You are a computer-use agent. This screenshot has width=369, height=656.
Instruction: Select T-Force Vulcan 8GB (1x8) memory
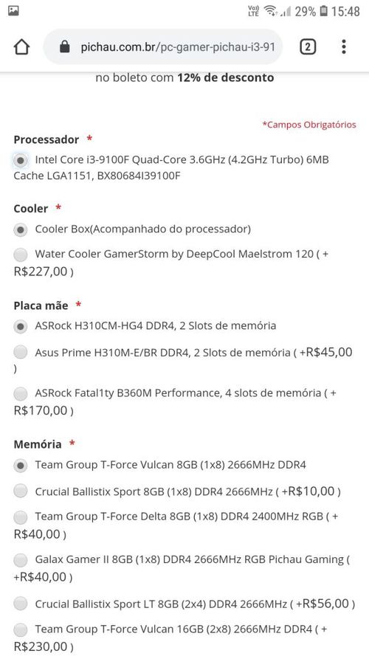[21, 466]
